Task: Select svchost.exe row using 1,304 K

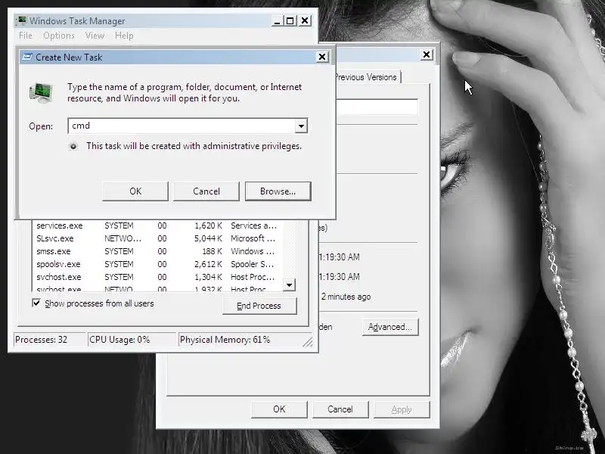Action: tap(158, 277)
